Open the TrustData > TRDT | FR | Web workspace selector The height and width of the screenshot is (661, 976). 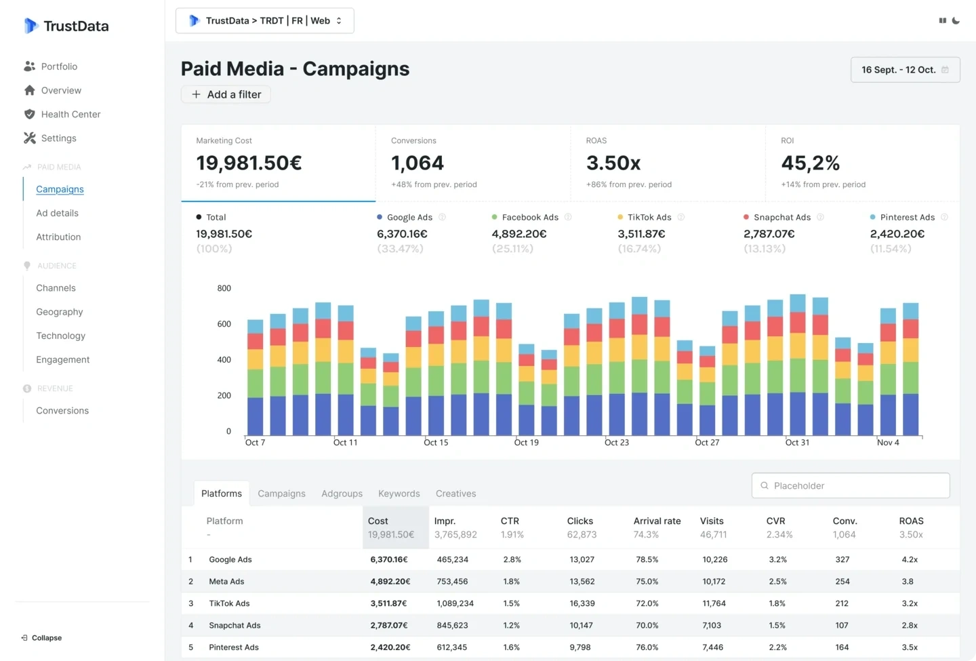coord(264,20)
